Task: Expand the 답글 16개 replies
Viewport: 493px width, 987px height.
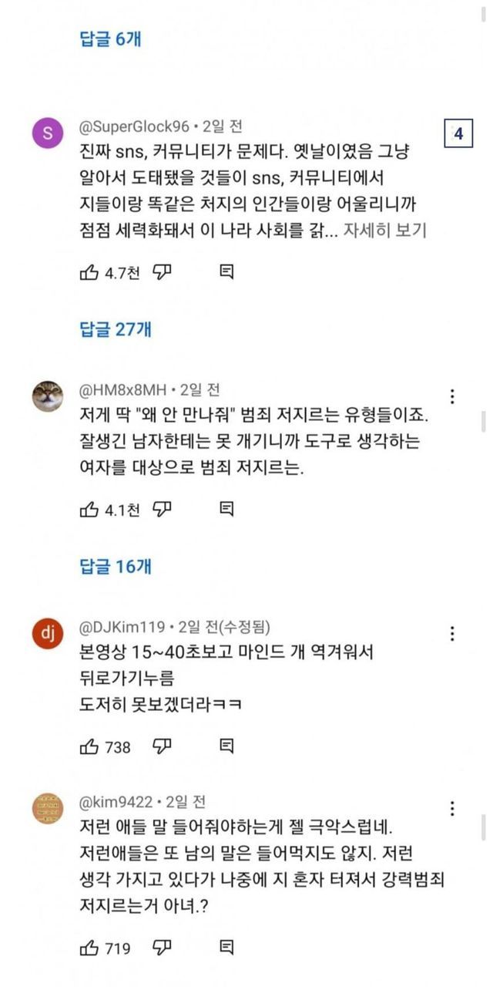Action: (x=116, y=567)
